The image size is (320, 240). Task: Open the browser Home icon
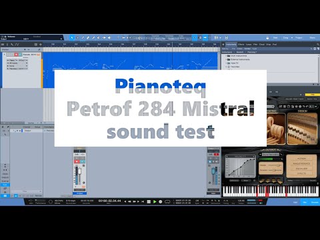[223, 45]
